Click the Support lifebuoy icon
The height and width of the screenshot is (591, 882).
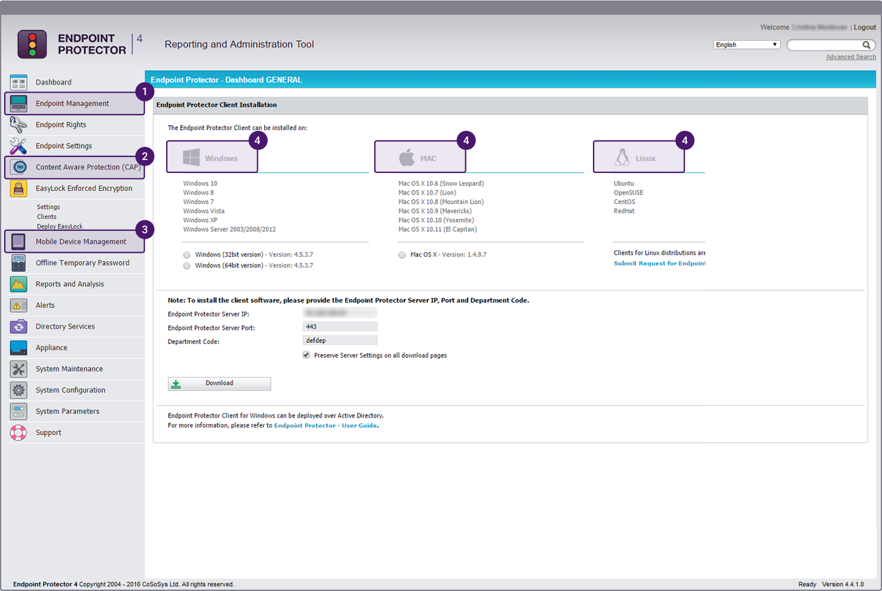tap(18, 433)
